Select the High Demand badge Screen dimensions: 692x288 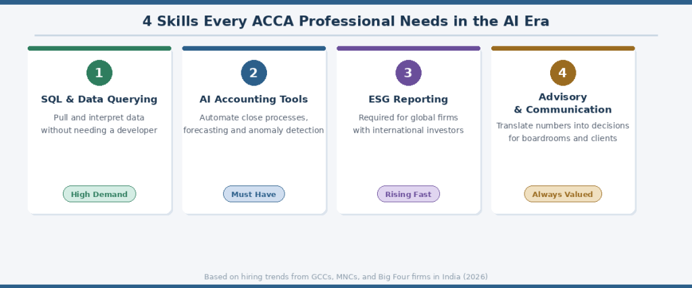(x=99, y=194)
